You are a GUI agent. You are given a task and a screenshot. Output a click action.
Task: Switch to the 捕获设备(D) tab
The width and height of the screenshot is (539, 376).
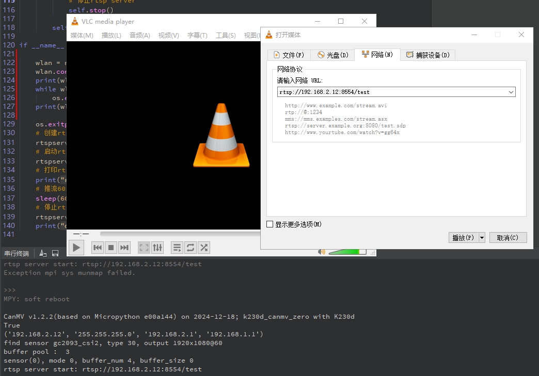point(427,55)
